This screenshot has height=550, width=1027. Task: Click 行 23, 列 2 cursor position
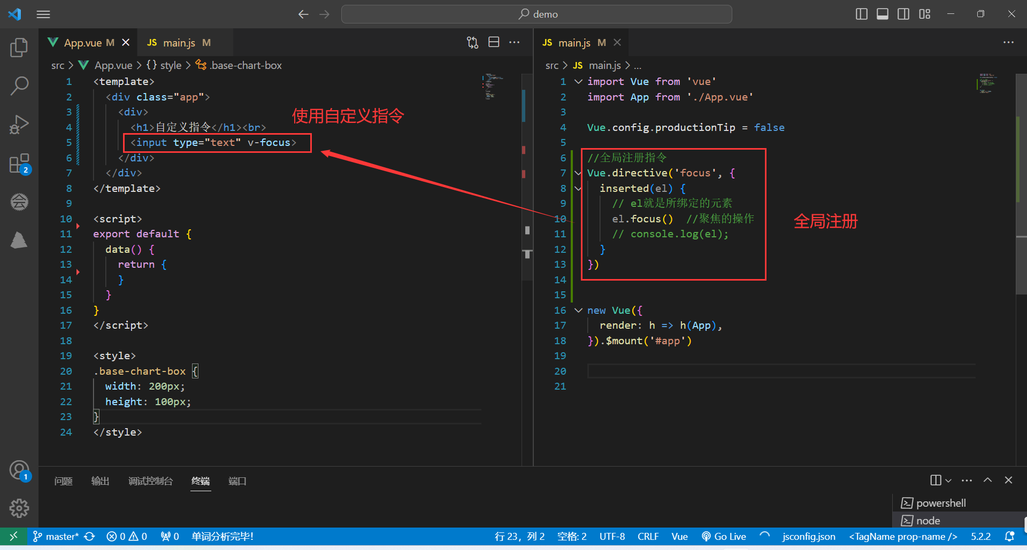coord(519,536)
